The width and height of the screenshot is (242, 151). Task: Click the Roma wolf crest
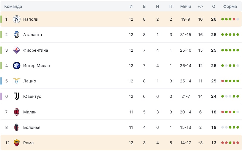16,143
